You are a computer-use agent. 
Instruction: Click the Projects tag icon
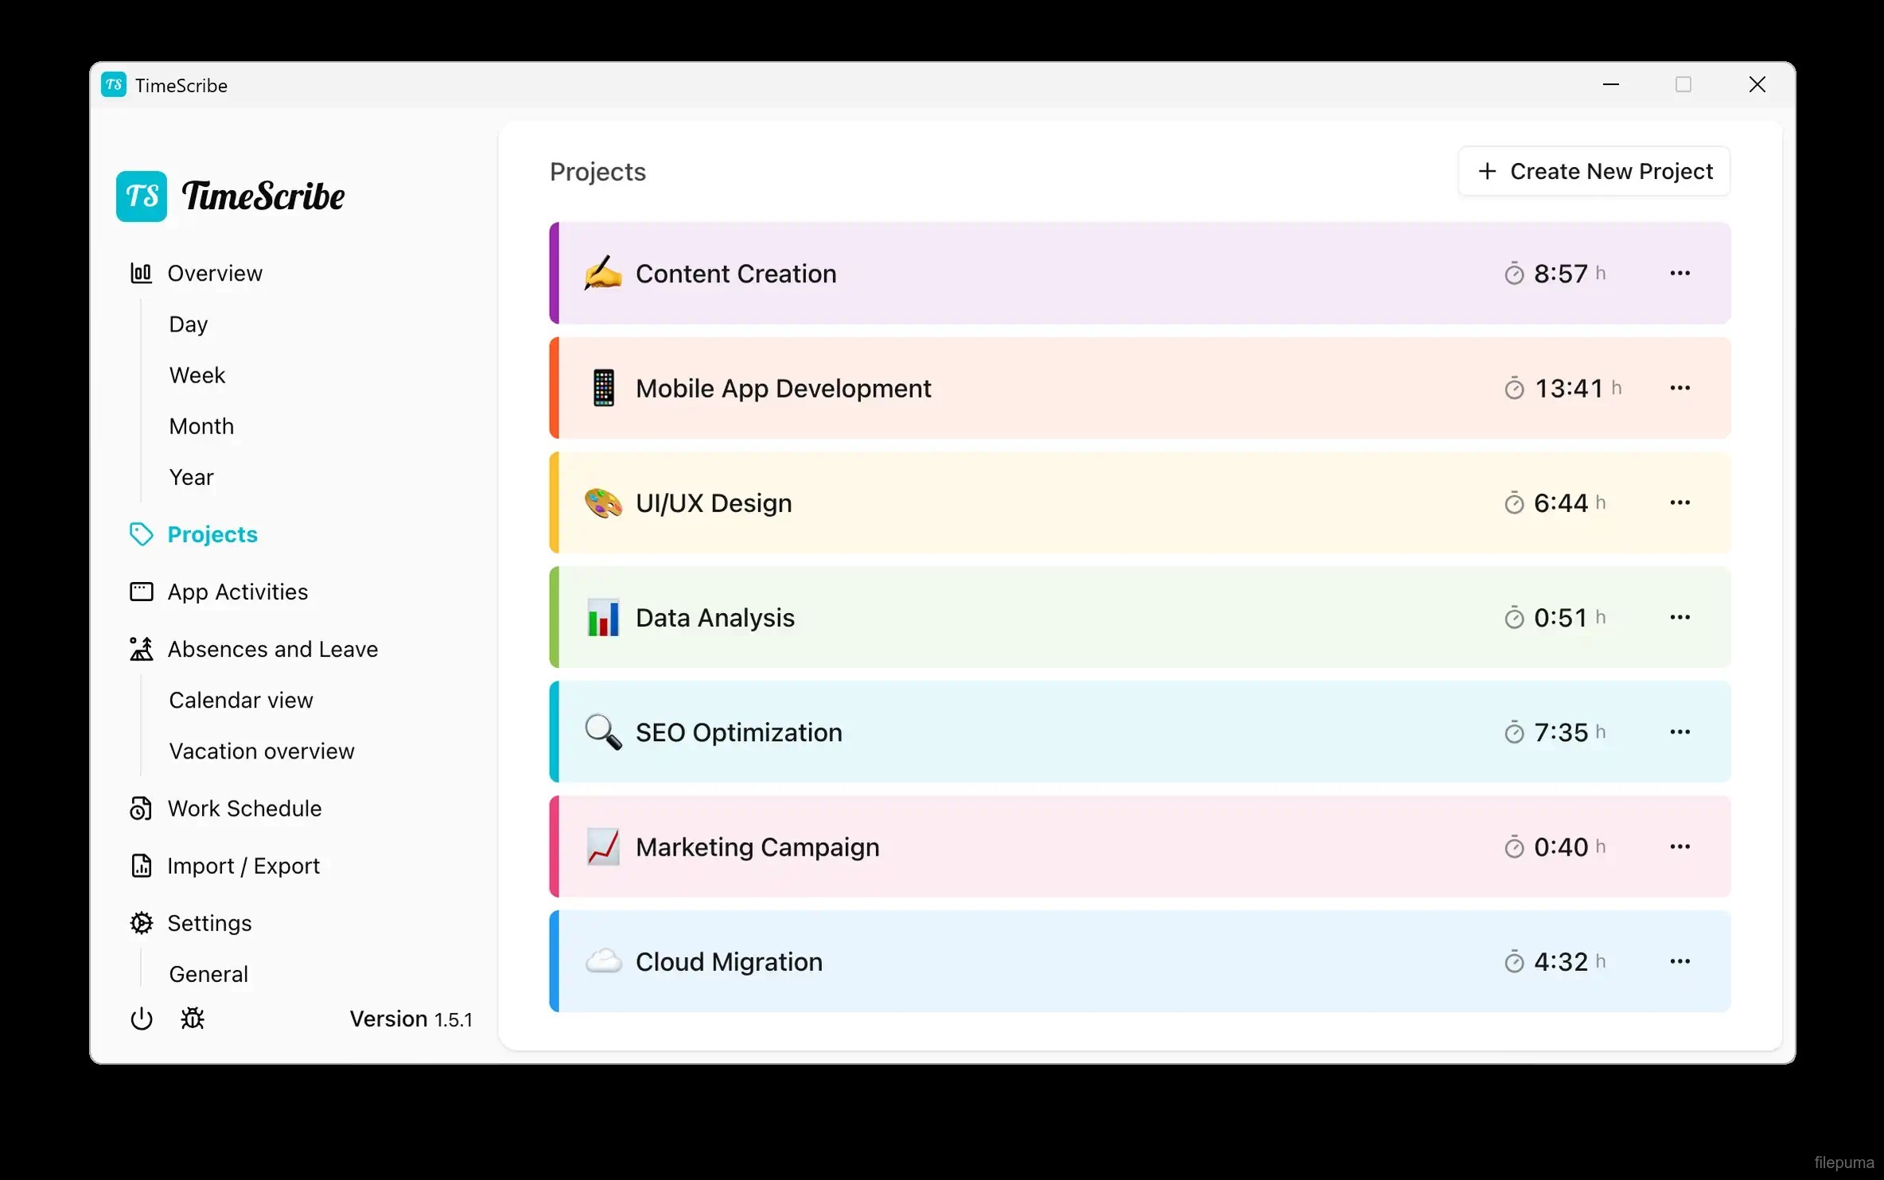(141, 534)
